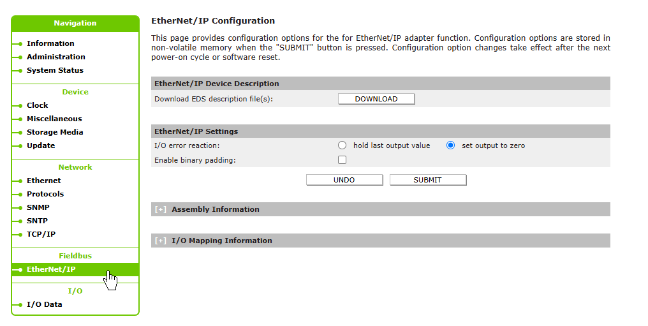The height and width of the screenshot is (326, 648).
Task: Navigate to SNMP settings
Action: click(x=38, y=207)
